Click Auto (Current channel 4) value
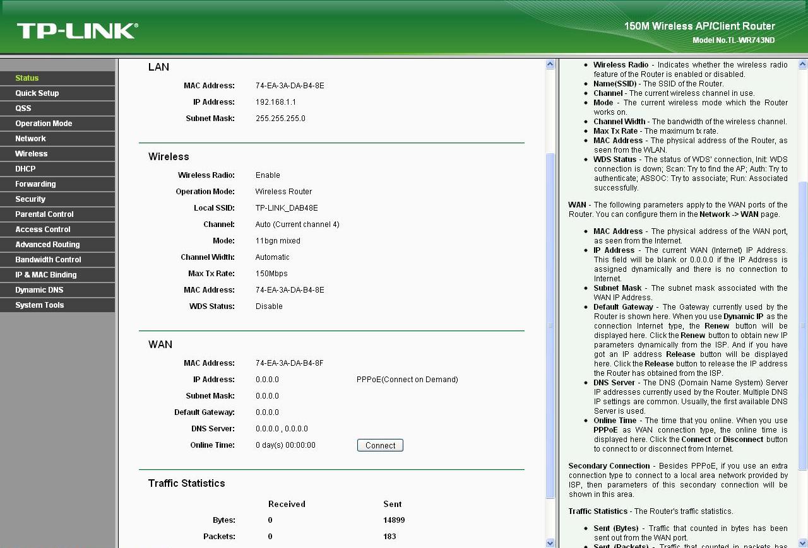808x548 pixels. coord(297,224)
